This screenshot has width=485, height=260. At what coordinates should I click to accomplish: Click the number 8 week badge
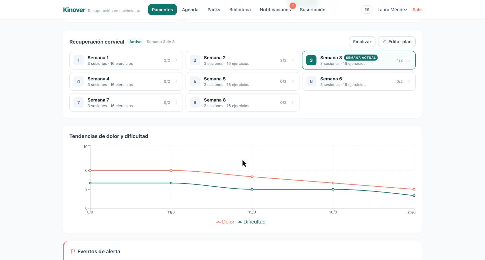[x=195, y=102]
